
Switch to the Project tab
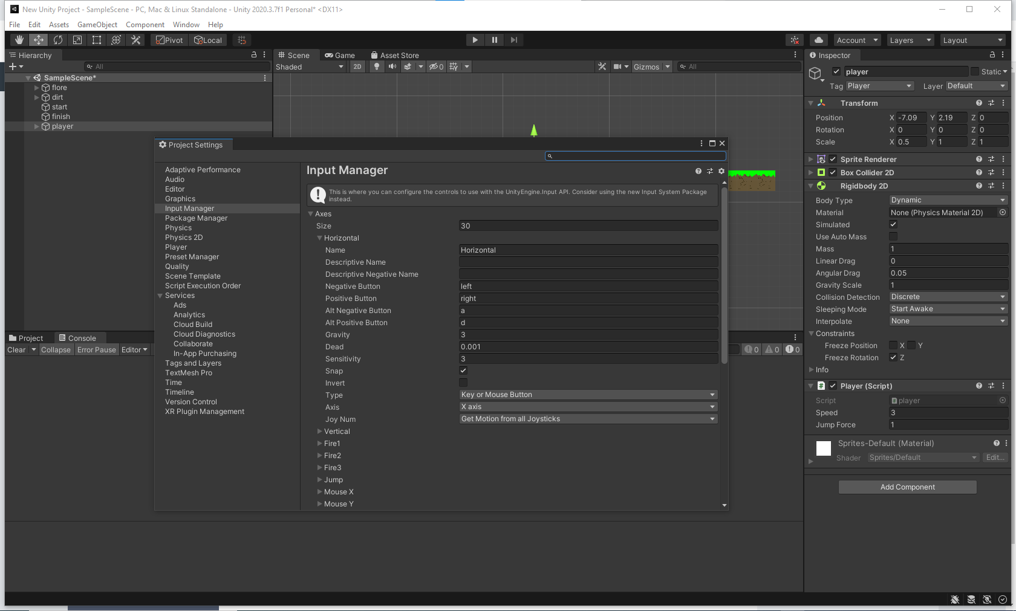[26, 338]
